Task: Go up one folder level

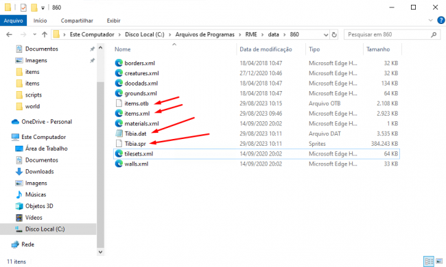Action: pyautogui.click(x=45, y=35)
